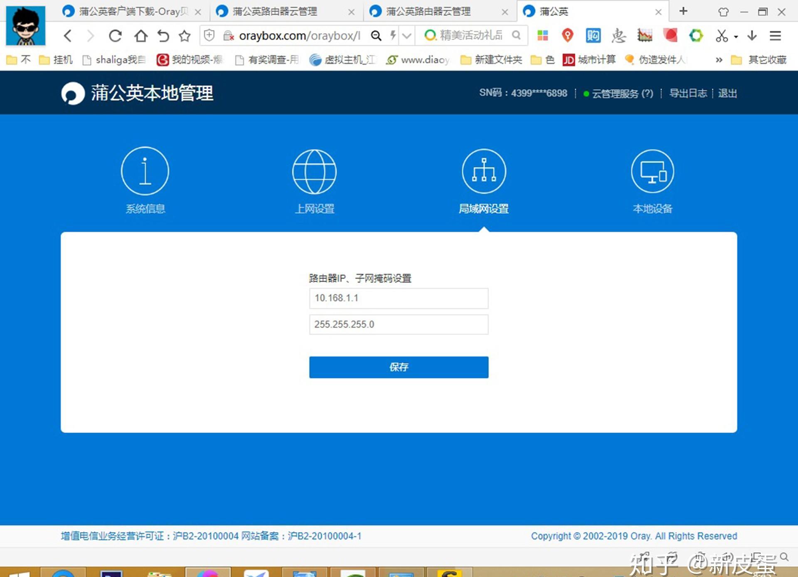The image size is (798, 577).
Task: Click 退出 to log out
Action: click(x=727, y=93)
